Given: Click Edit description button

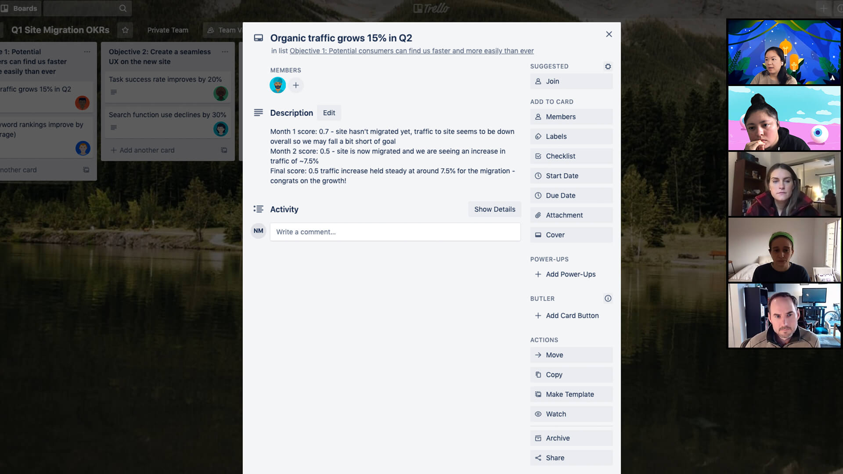Looking at the screenshot, I should [x=328, y=112].
